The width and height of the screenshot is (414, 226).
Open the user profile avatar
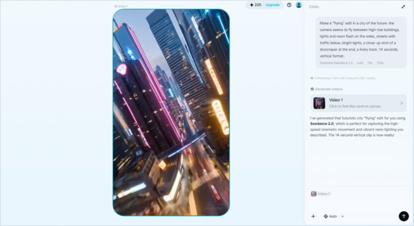point(299,5)
